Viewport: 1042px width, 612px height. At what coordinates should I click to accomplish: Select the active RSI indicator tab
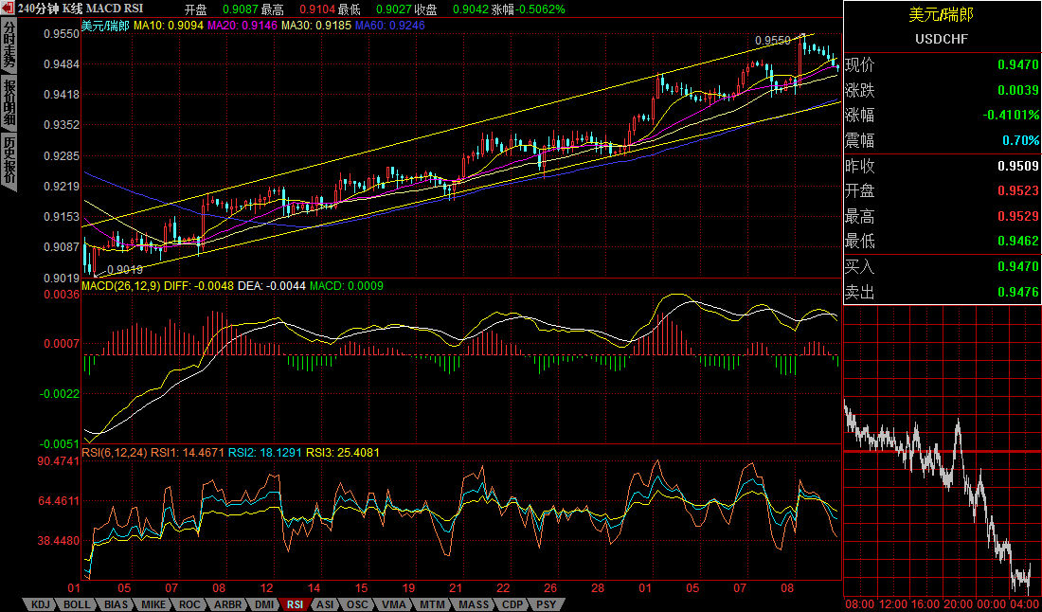coord(295,604)
